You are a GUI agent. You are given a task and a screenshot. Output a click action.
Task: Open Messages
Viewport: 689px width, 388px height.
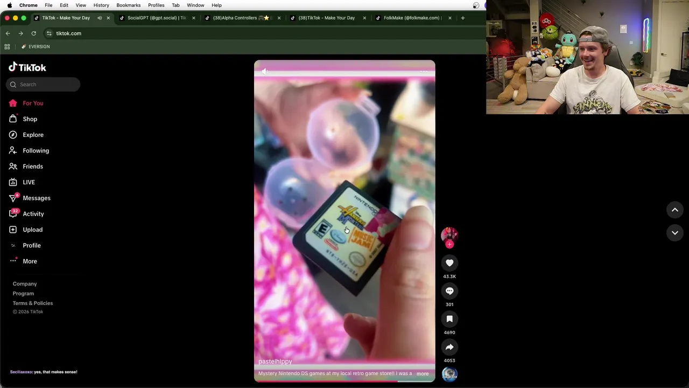[x=36, y=198]
